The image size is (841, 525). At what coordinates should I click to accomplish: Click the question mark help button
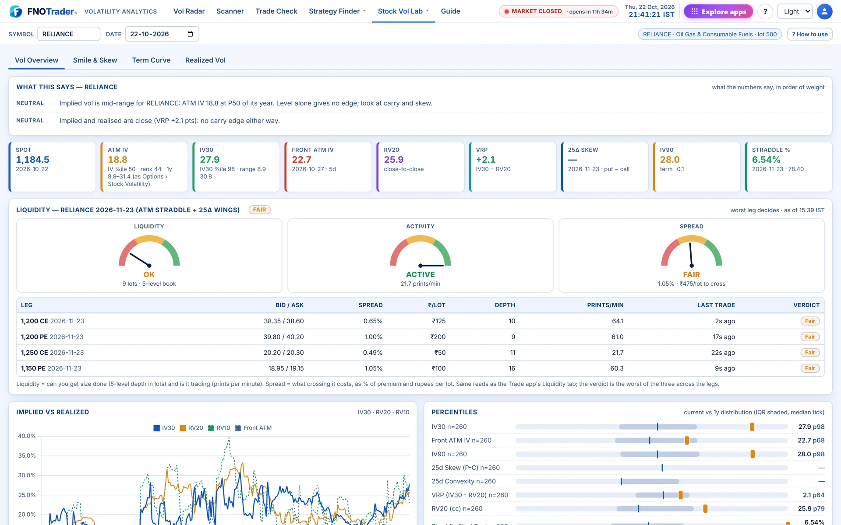tap(765, 11)
